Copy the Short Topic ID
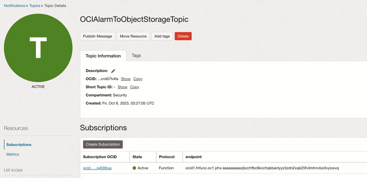 click(x=134, y=87)
